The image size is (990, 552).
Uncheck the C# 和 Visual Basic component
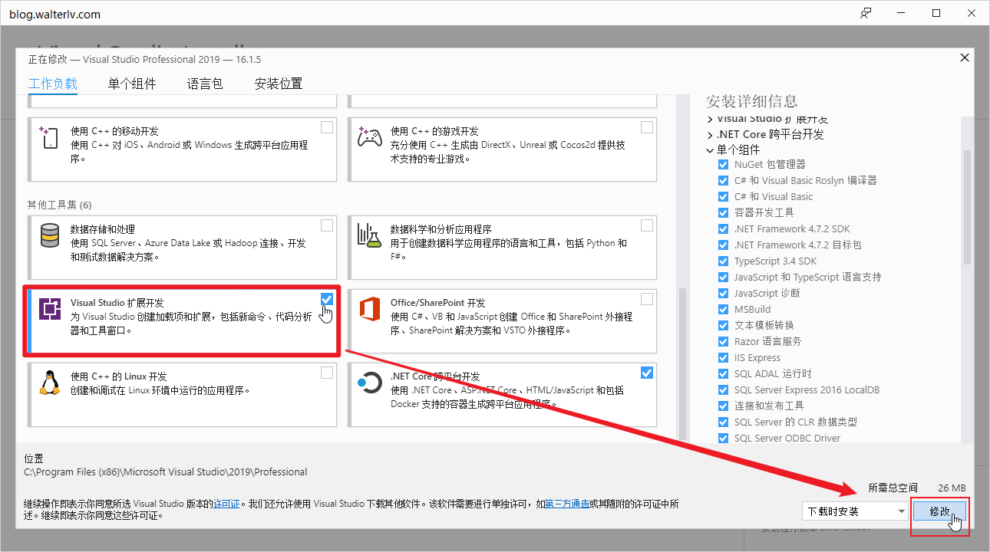(x=723, y=197)
